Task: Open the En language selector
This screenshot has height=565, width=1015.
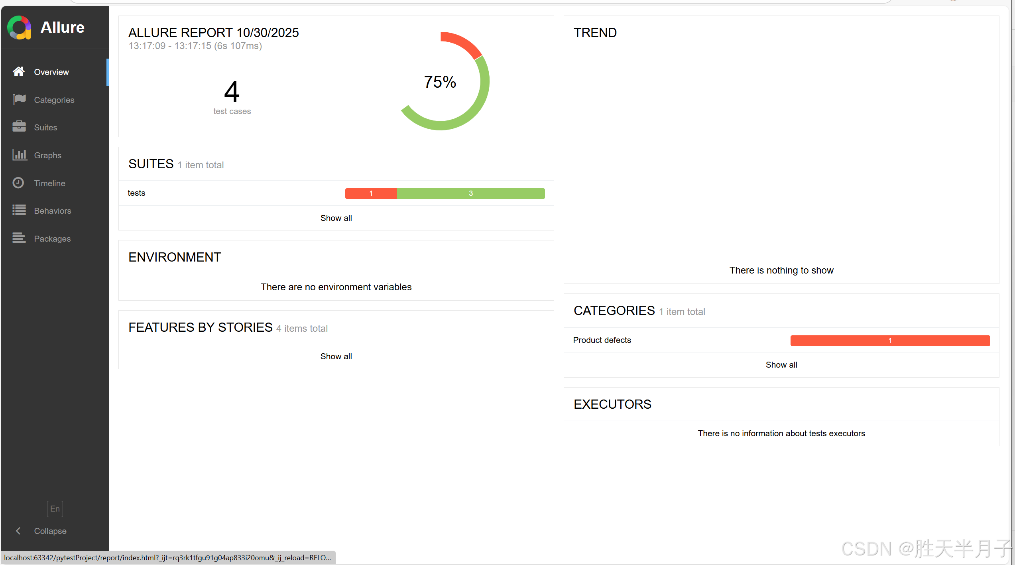Action: (x=55, y=509)
